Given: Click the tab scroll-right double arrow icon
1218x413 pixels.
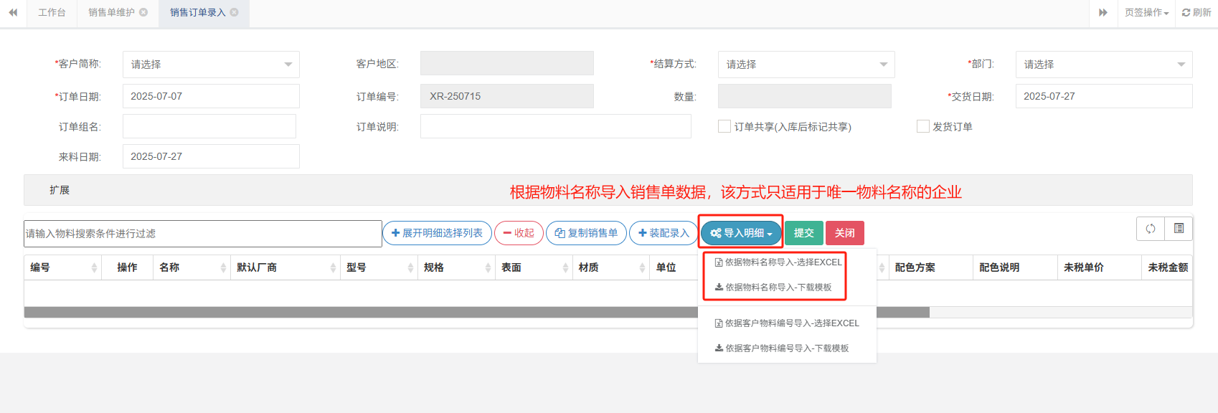Looking at the screenshot, I should 1103,12.
